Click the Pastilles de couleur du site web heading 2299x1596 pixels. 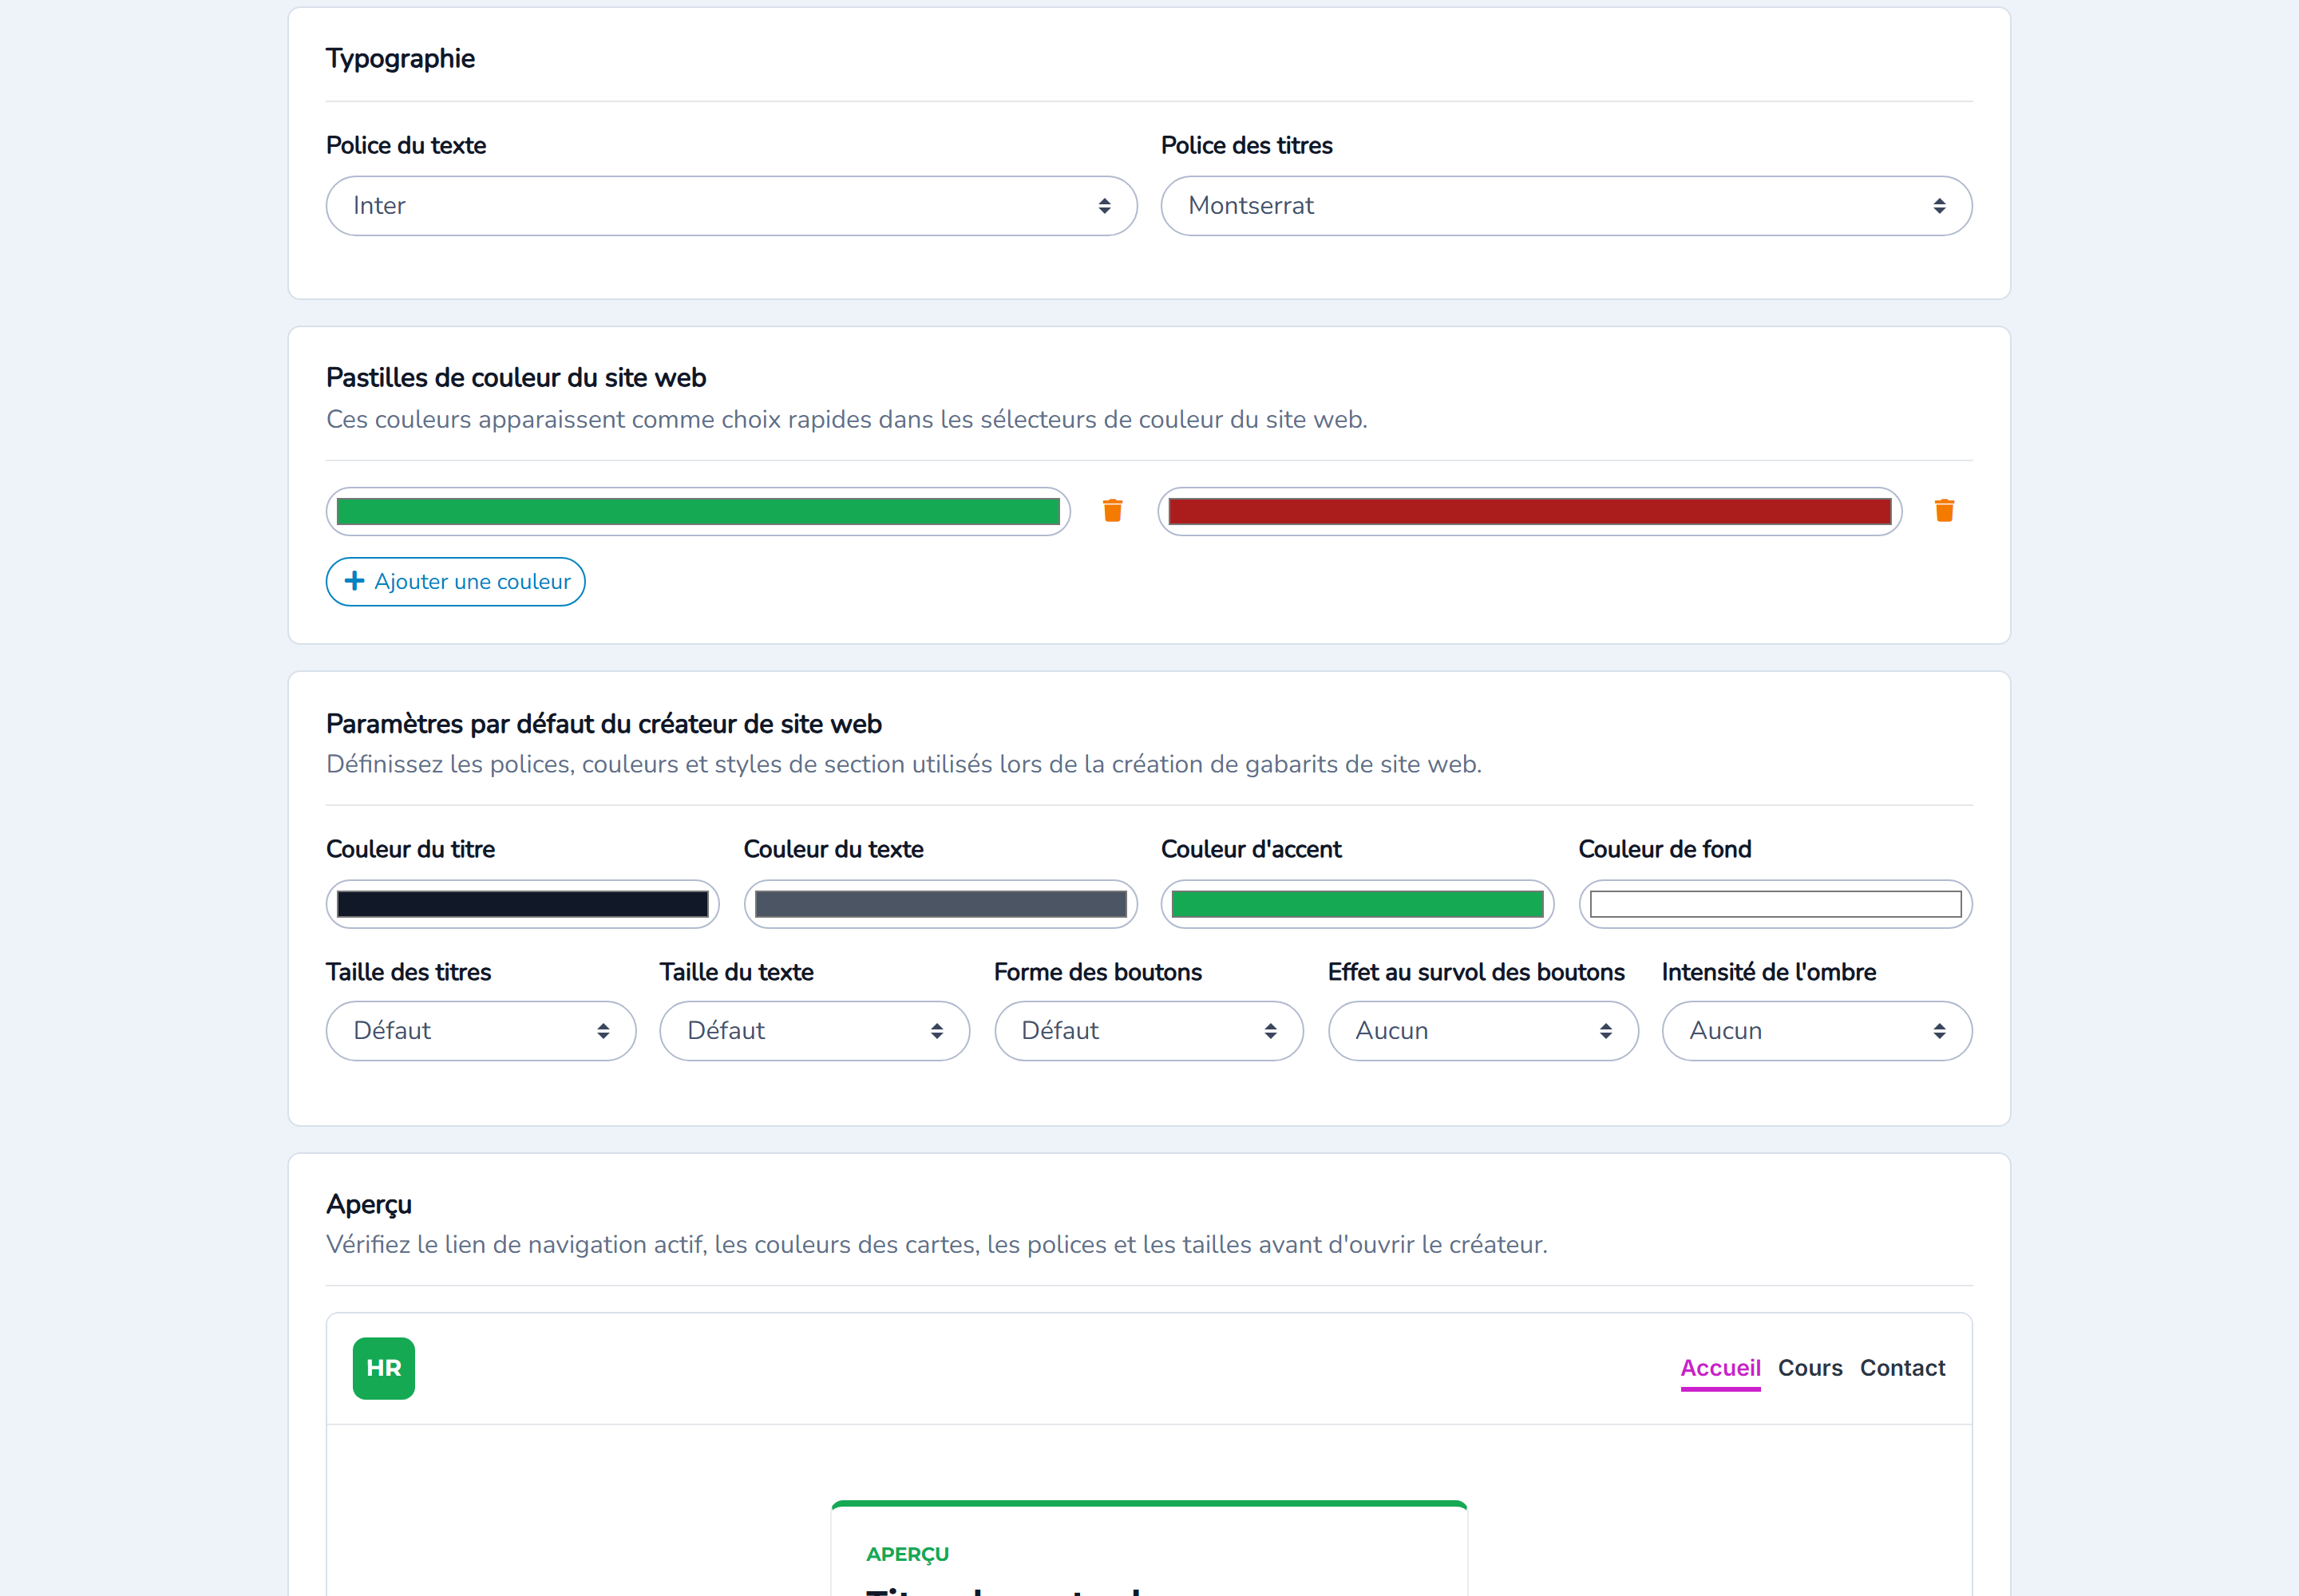pos(516,378)
